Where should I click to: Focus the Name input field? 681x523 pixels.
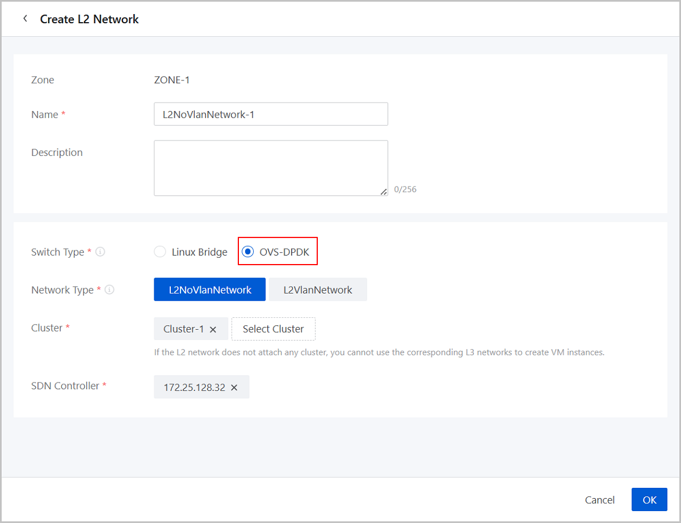pyautogui.click(x=271, y=114)
